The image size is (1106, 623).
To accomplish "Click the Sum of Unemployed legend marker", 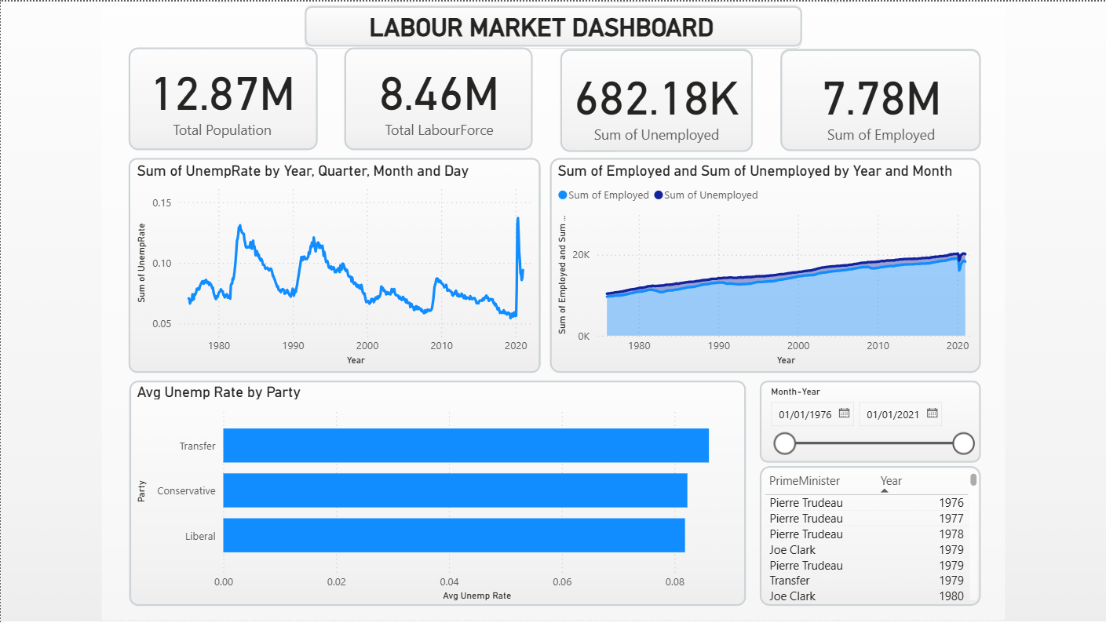I will 659,195.
